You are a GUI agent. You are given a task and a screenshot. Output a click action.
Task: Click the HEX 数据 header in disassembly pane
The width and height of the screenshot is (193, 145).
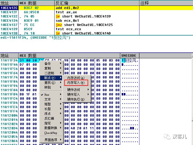tap(36, 3)
